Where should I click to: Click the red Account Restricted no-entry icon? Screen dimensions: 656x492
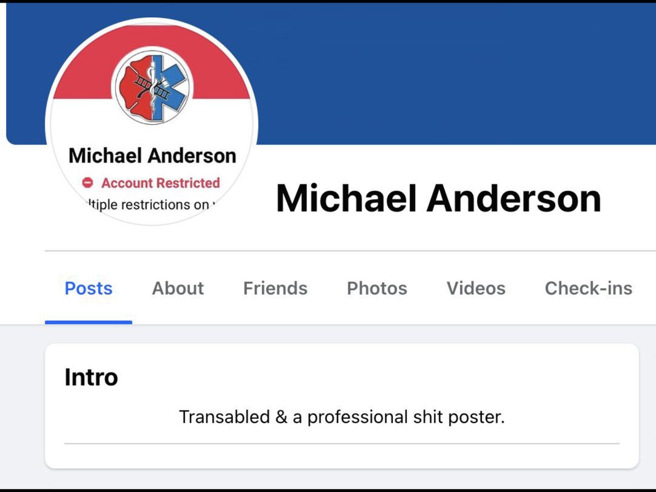click(x=87, y=183)
